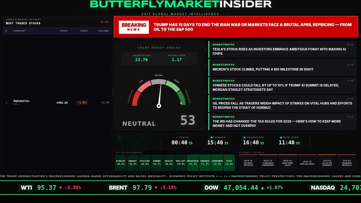The width and height of the screenshot is (361, 203).
Task: Click the New York clock time
Action: point(289,143)
